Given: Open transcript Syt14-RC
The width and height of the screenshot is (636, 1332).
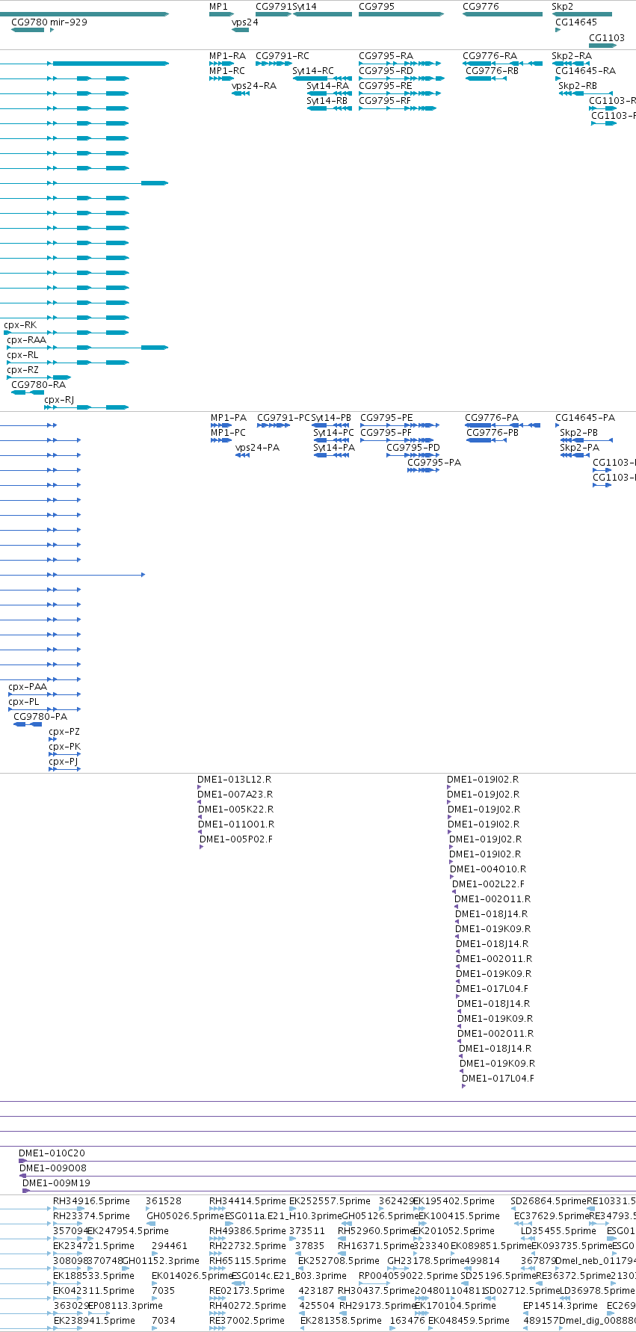Looking at the screenshot, I should pyautogui.click(x=314, y=71).
